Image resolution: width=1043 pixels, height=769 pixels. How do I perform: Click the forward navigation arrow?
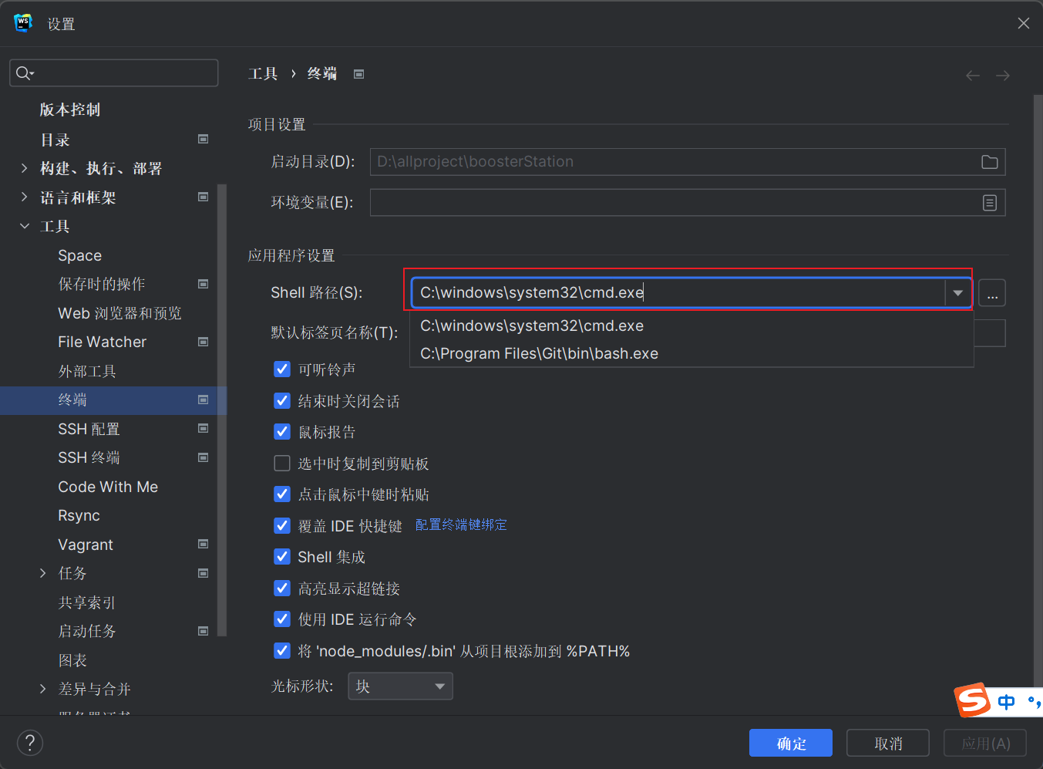tap(1002, 75)
